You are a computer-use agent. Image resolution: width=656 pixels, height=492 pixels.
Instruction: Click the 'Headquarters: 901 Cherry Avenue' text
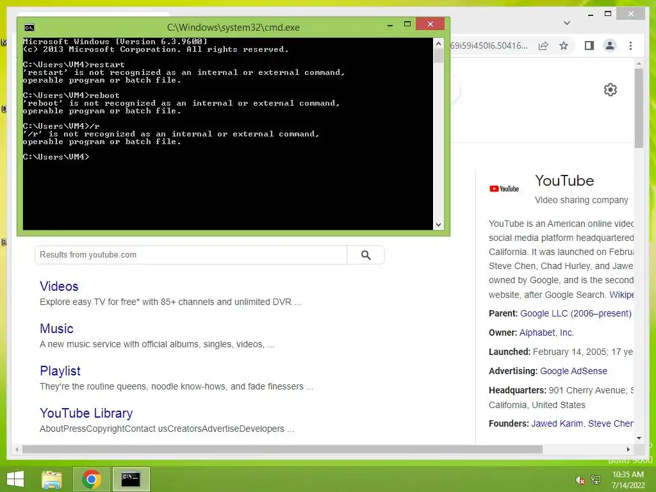click(561, 390)
